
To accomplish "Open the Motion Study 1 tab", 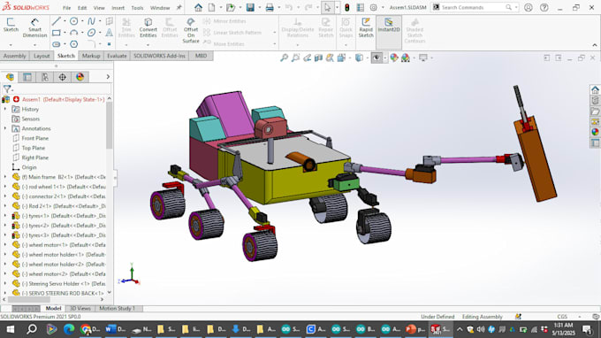I will (x=117, y=309).
